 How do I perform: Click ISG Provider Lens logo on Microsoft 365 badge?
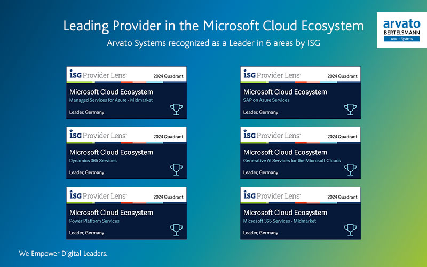(x=272, y=195)
